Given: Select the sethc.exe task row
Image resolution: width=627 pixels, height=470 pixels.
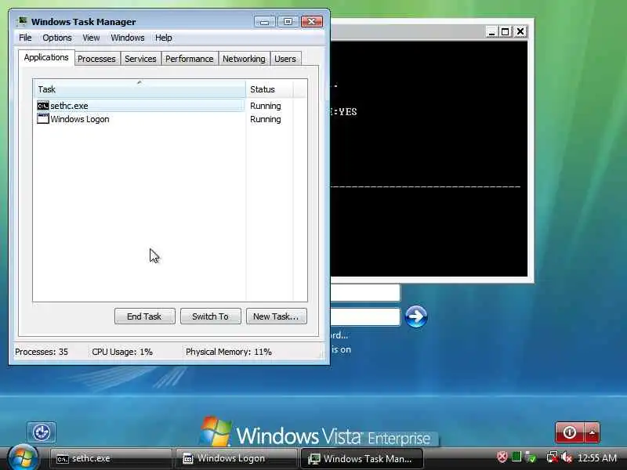Looking at the screenshot, I should 140,106.
